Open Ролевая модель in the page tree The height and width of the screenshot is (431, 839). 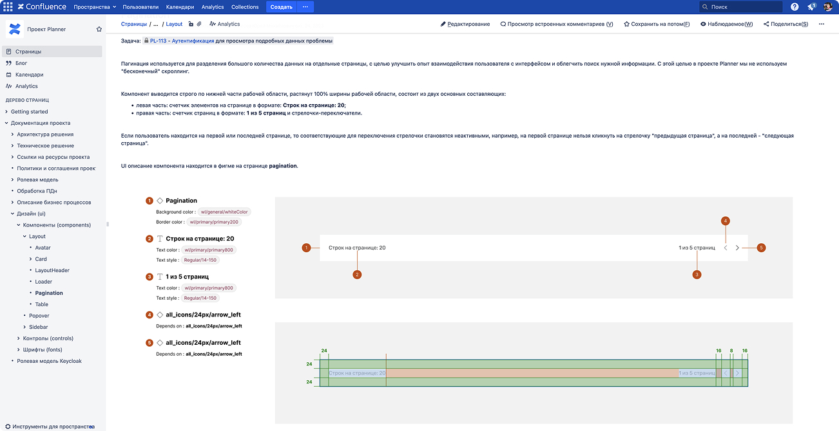[x=37, y=179]
